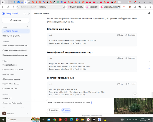
Task: Open the Обход спавна машины chat
Action: (x=16, y=79)
